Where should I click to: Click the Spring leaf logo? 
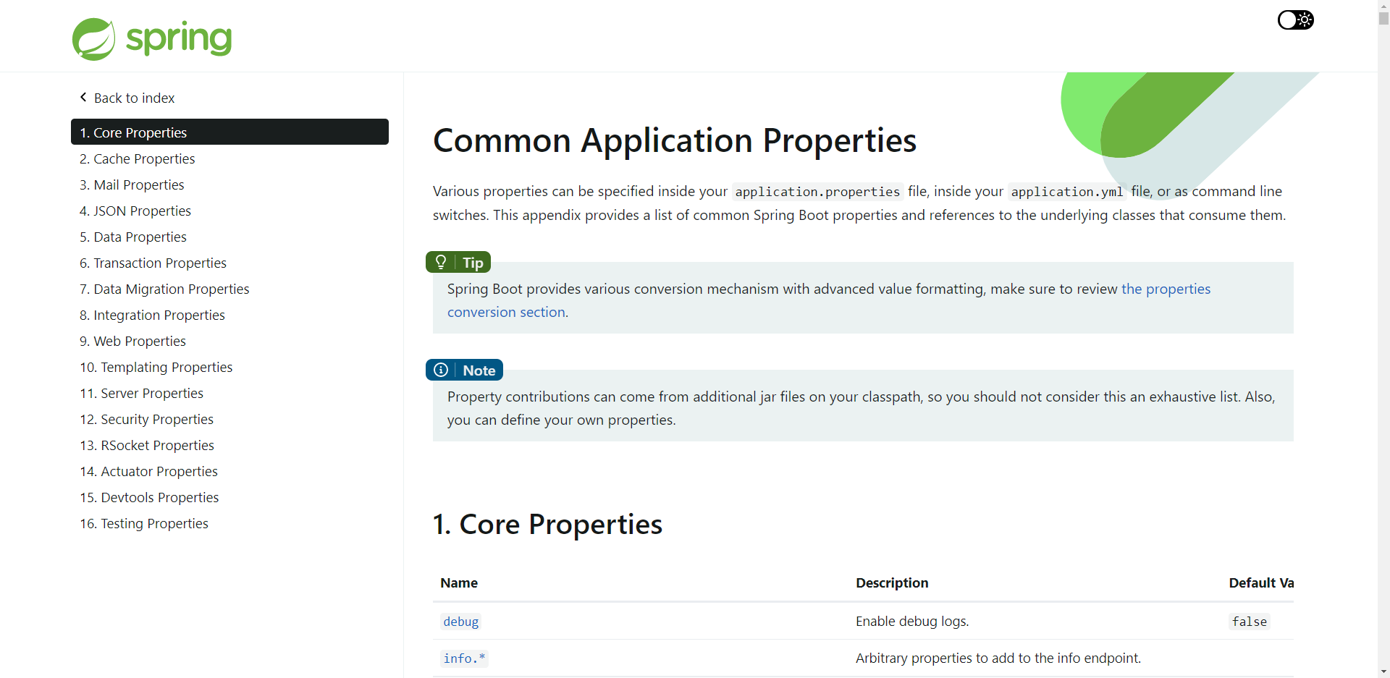94,38
